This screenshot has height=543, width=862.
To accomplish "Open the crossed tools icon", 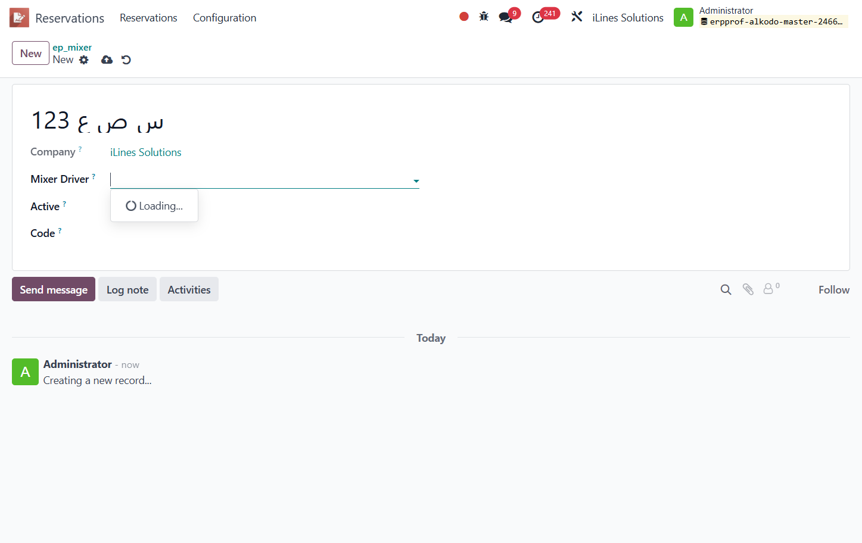I will coord(577,17).
